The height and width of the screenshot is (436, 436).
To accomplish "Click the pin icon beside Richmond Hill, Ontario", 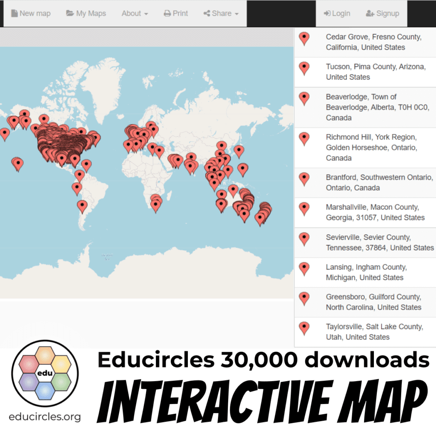I will coord(304,139).
